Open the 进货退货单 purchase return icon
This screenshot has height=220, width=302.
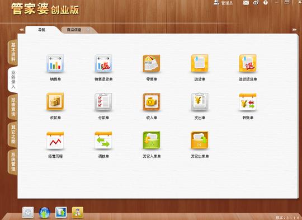248,63
